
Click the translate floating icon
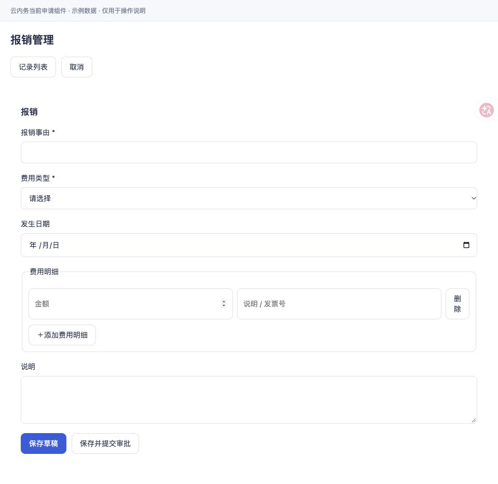coord(486,110)
